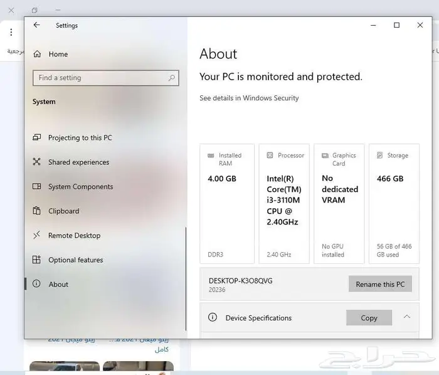The width and height of the screenshot is (439, 375).
Task: Open Home via the house icon
Action: (37, 55)
